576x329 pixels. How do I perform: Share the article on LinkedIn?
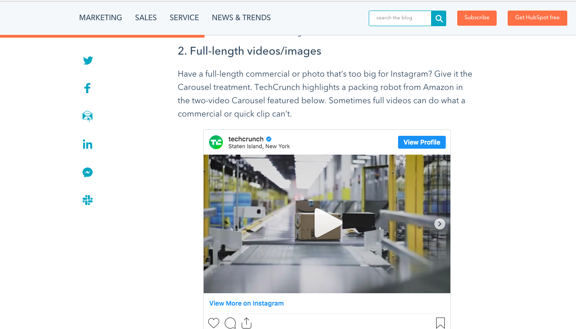coord(88,145)
